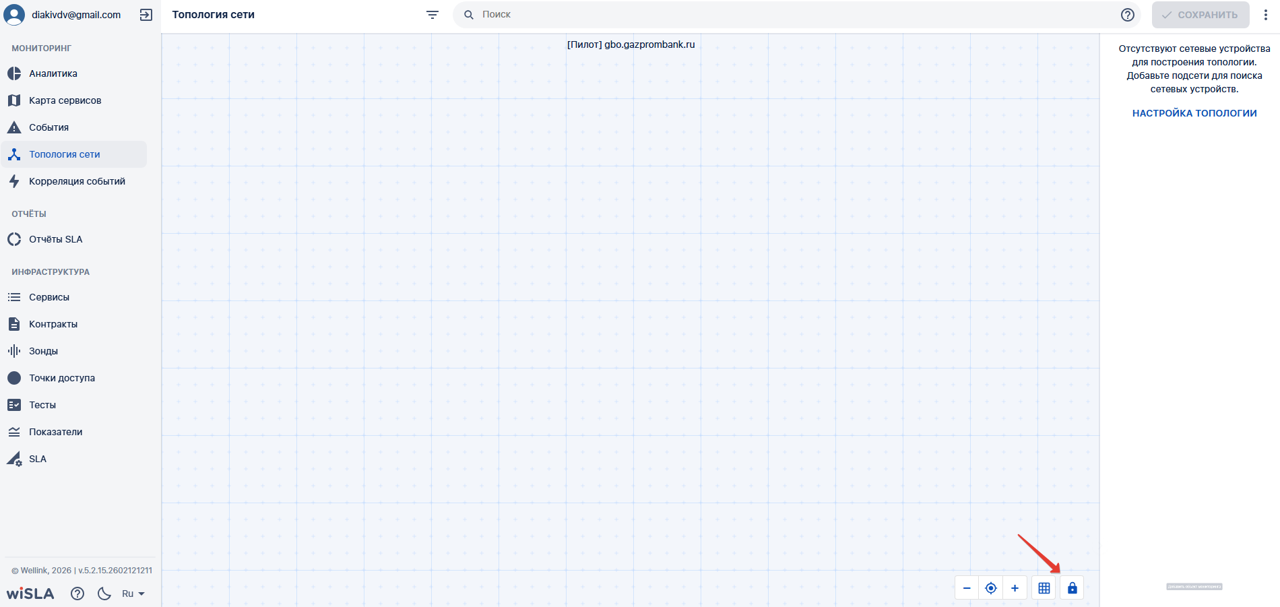Toggle the canvas lock button
Screen dimensions: 1280x607
pos(1072,588)
